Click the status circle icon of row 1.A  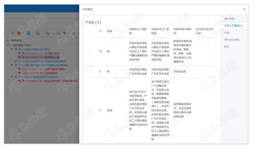click(x=19, y=49)
